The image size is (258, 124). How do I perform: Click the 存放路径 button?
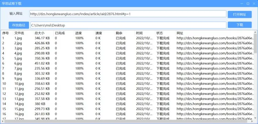[19, 25]
